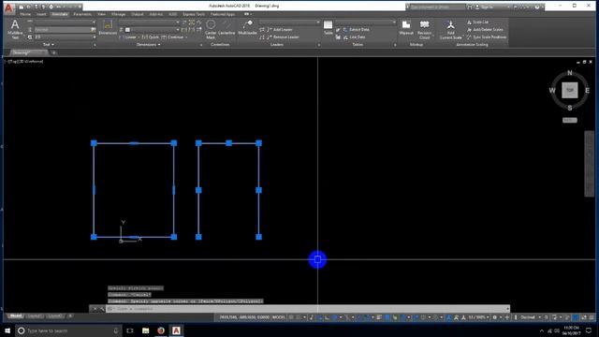Open the text height combo box
Screen dimensions: 599x337
(65, 37)
